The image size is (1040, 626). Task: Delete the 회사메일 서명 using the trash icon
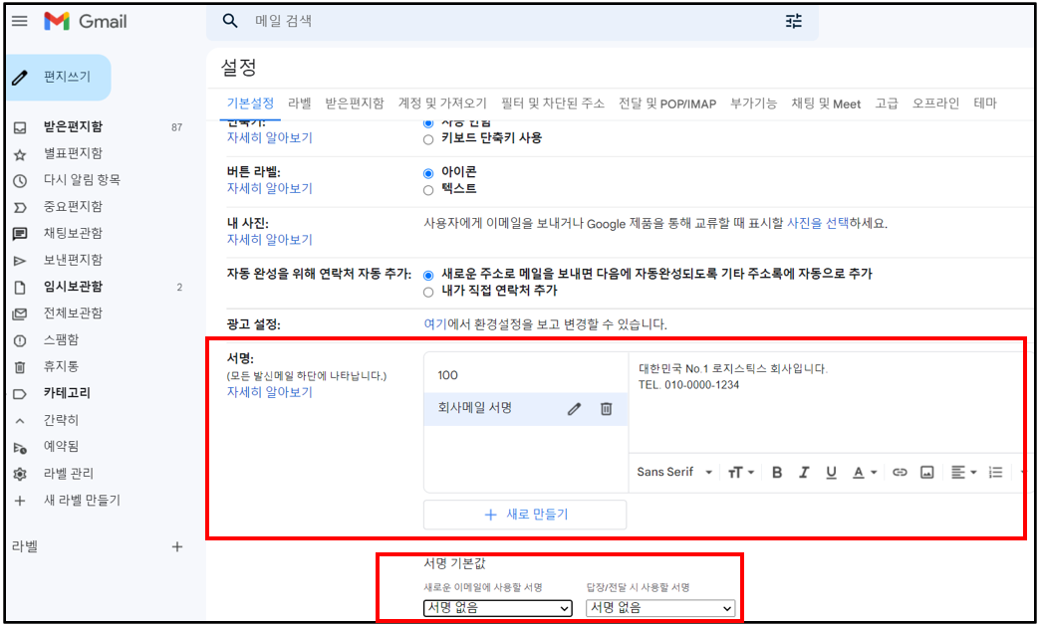(x=606, y=408)
